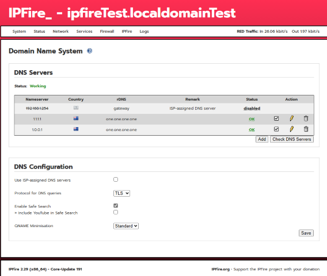Open the Services menu
Image resolution: width=327 pixels, height=276 pixels.
coord(84,32)
